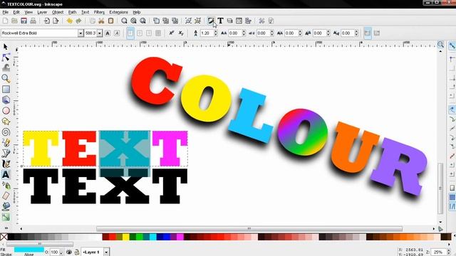Open the Extensions menu

point(118,12)
